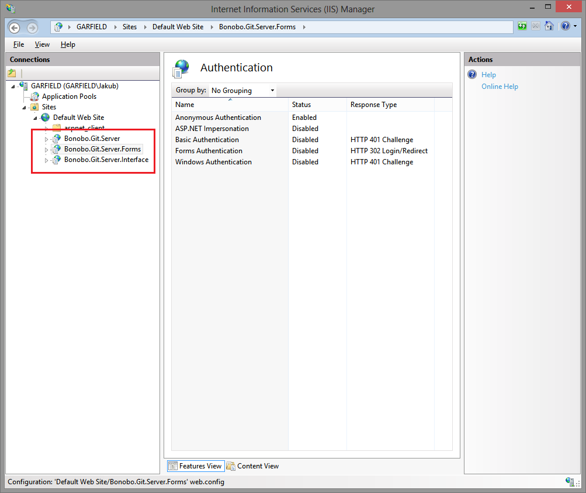Click the refresh page icon in toolbar

[522, 26]
